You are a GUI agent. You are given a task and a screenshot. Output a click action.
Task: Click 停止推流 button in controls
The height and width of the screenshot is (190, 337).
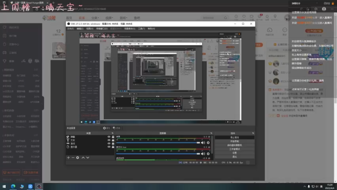tap(235, 138)
